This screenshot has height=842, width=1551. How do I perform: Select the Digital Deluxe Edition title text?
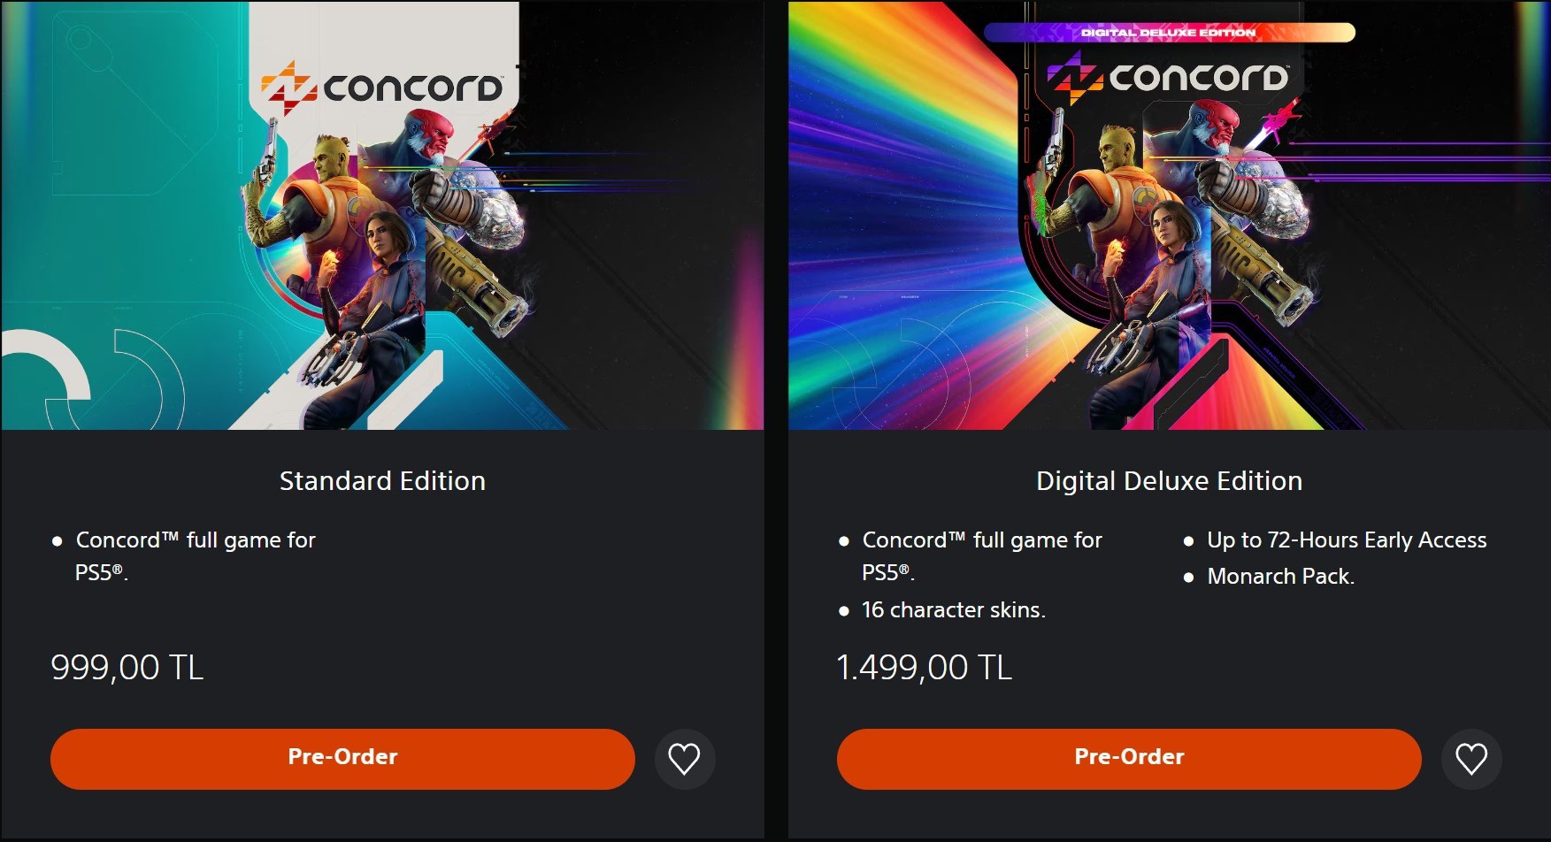click(x=1169, y=481)
